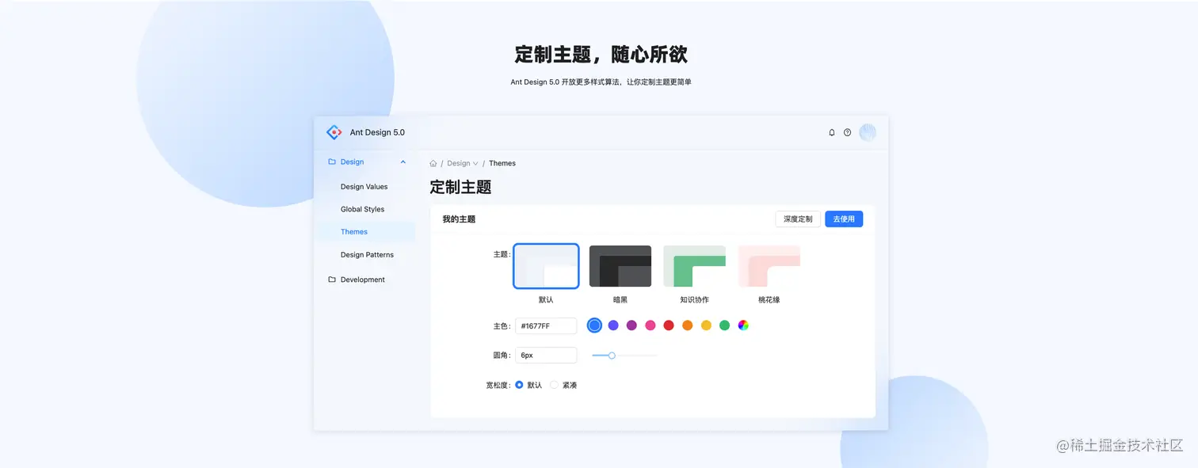
Task: Click the 去使用 button
Action: [x=844, y=219]
